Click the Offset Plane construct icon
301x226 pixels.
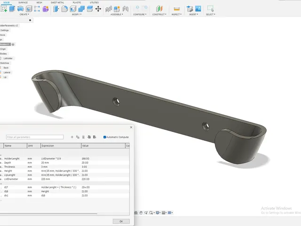[x=159, y=9]
